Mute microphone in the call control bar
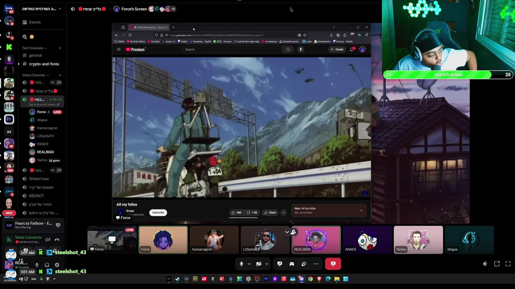Screen dimensions: 515x289 point(241,264)
